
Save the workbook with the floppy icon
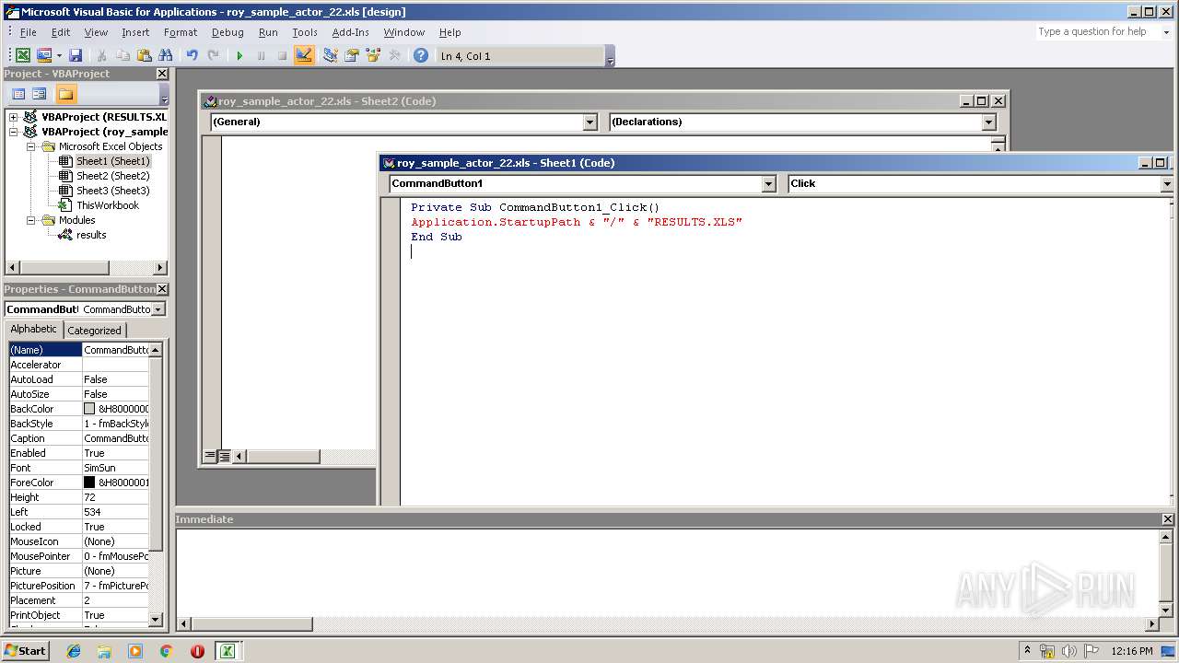point(76,56)
